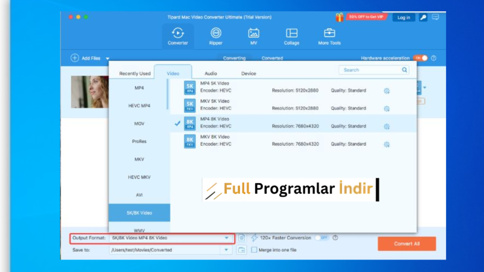The image size is (484, 272).
Task: Toggle Hardware acceleration switch
Action: (421, 58)
